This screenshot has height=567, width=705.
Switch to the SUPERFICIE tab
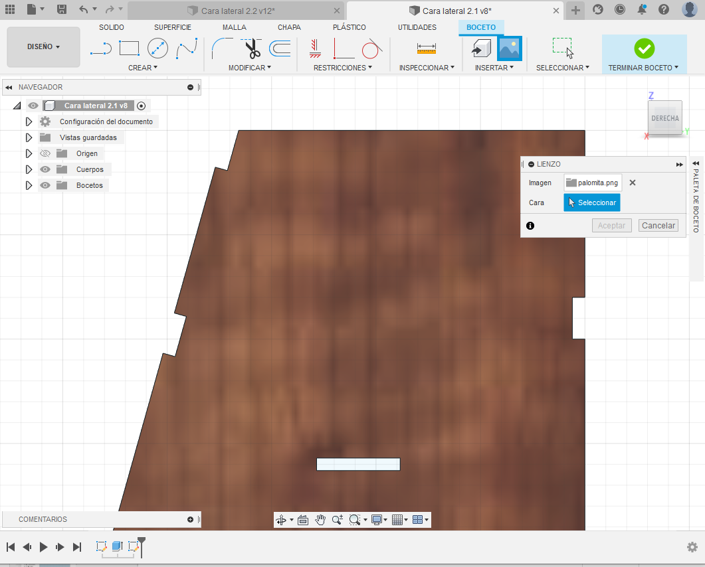click(173, 27)
